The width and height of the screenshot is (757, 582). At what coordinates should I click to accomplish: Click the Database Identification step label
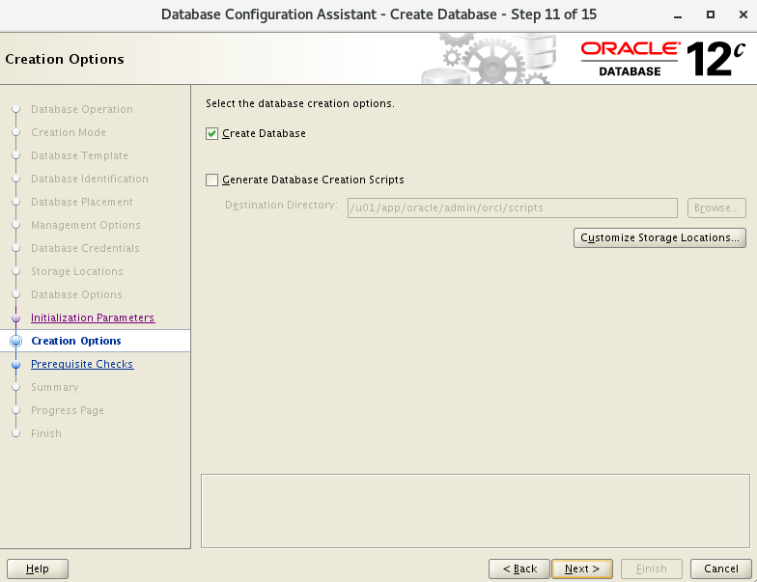[x=89, y=179]
